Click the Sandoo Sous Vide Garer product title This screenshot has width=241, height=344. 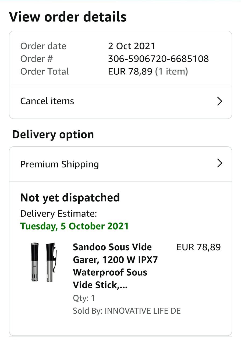pos(115,266)
